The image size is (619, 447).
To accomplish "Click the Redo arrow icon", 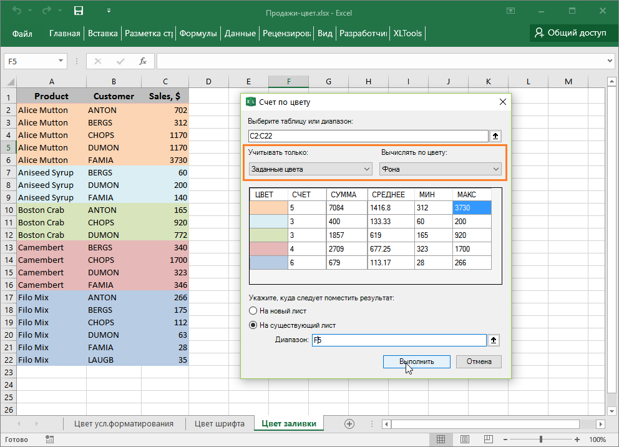I will (x=46, y=11).
